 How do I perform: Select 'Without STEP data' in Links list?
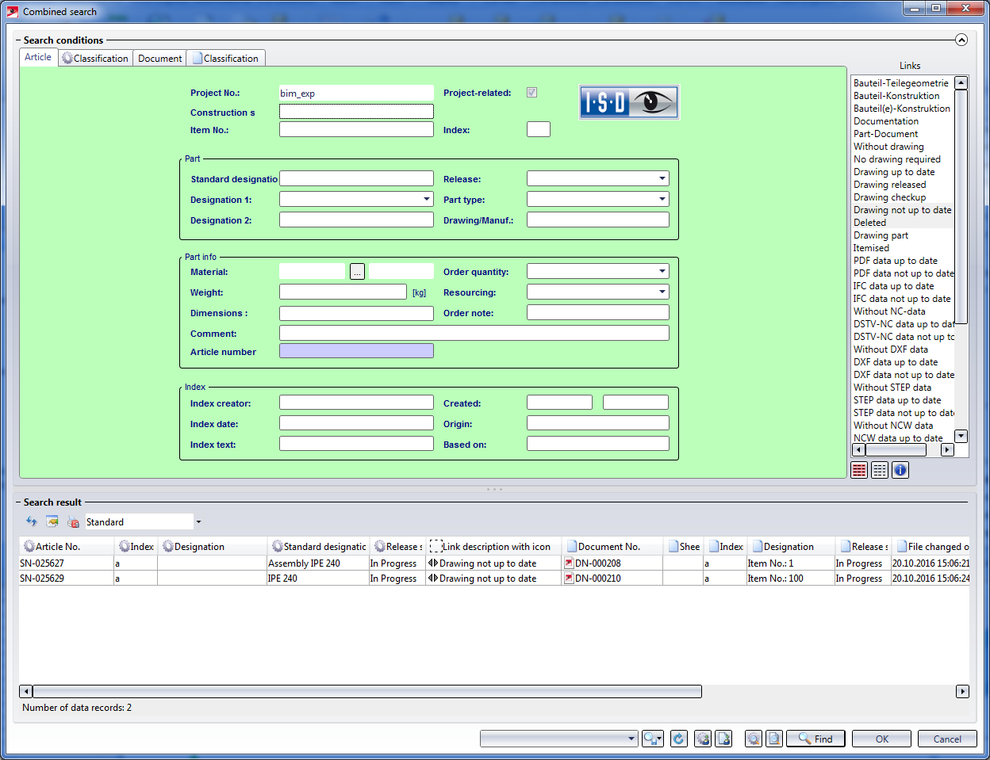pos(892,388)
